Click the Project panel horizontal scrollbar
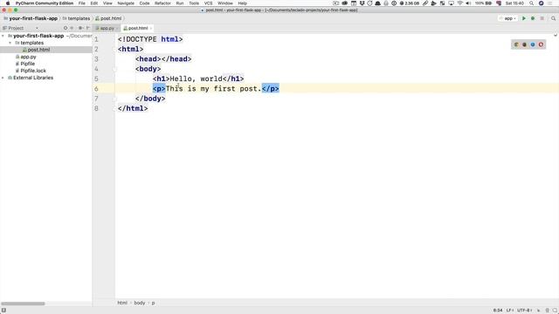 [23, 304]
